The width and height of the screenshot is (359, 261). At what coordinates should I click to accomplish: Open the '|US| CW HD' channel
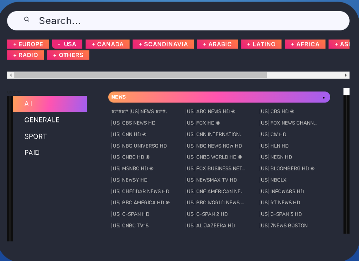(273, 134)
